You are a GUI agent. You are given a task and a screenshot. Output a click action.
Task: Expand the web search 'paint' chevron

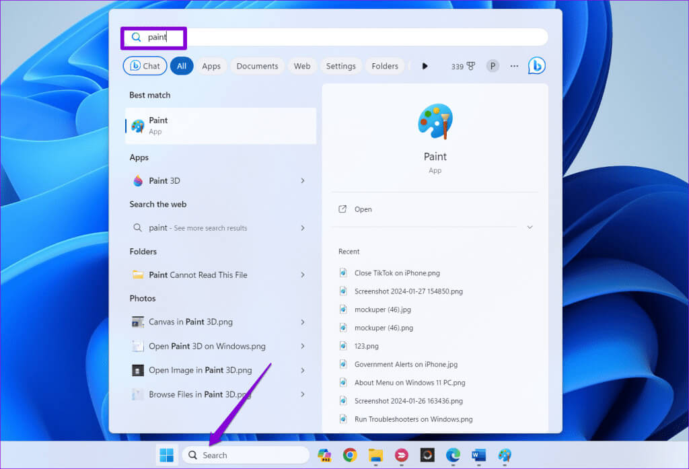pyautogui.click(x=303, y=227)
